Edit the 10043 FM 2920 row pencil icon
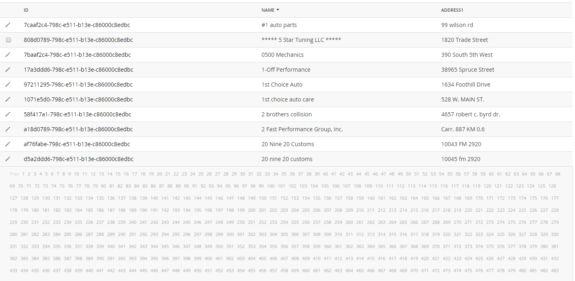Image resolution: width=575 pixels, height=281 pixels. [8, 144]
